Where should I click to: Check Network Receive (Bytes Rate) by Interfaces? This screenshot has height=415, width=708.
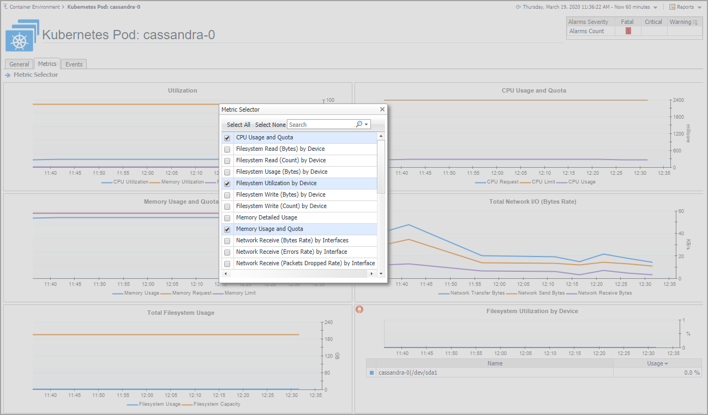click(227, 241)
